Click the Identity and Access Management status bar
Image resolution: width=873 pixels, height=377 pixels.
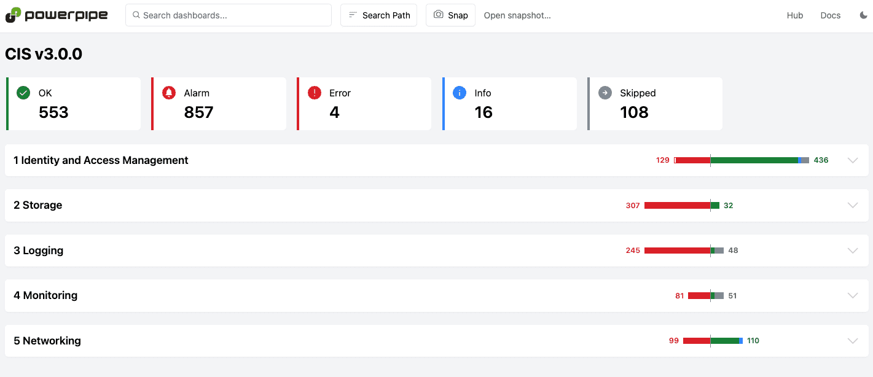(742, 160)
